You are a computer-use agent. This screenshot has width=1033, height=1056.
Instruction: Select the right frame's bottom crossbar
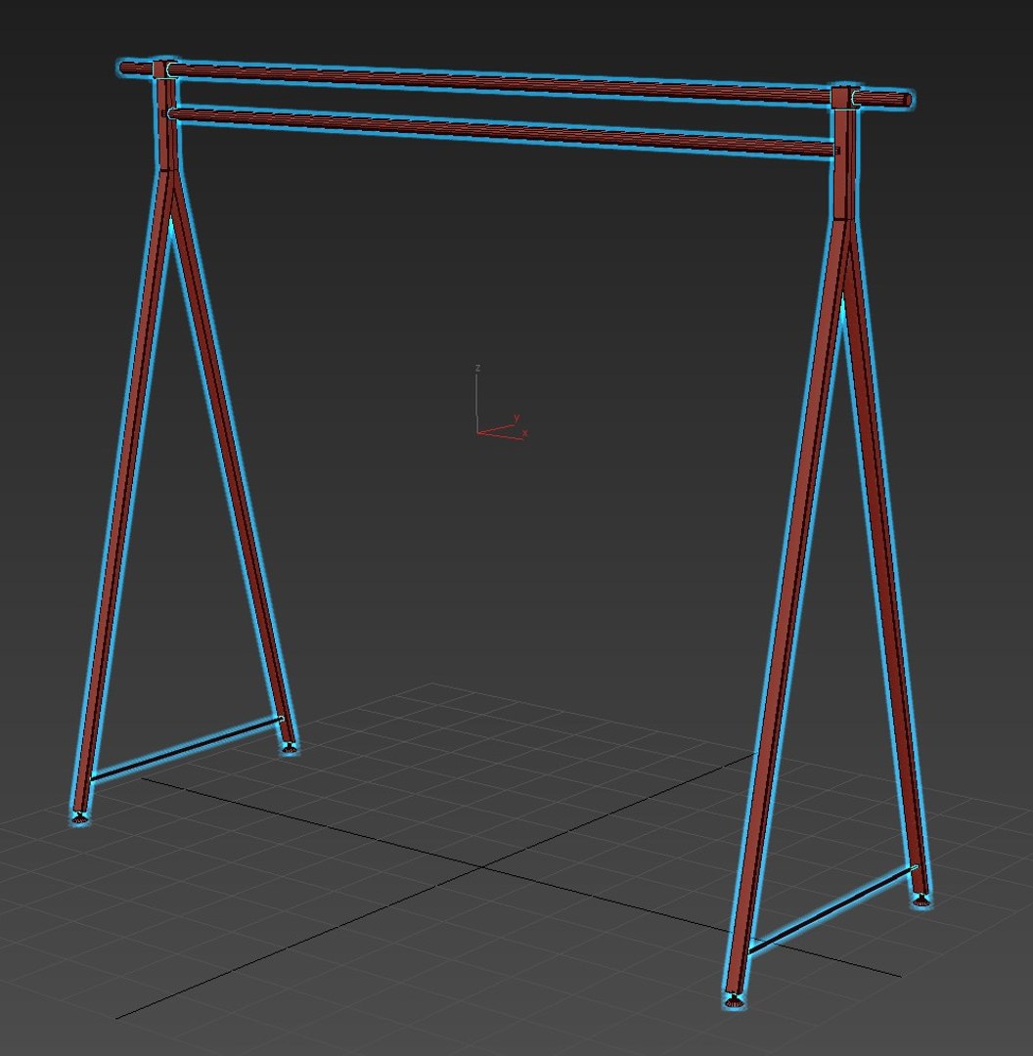[x=832, y=910]
